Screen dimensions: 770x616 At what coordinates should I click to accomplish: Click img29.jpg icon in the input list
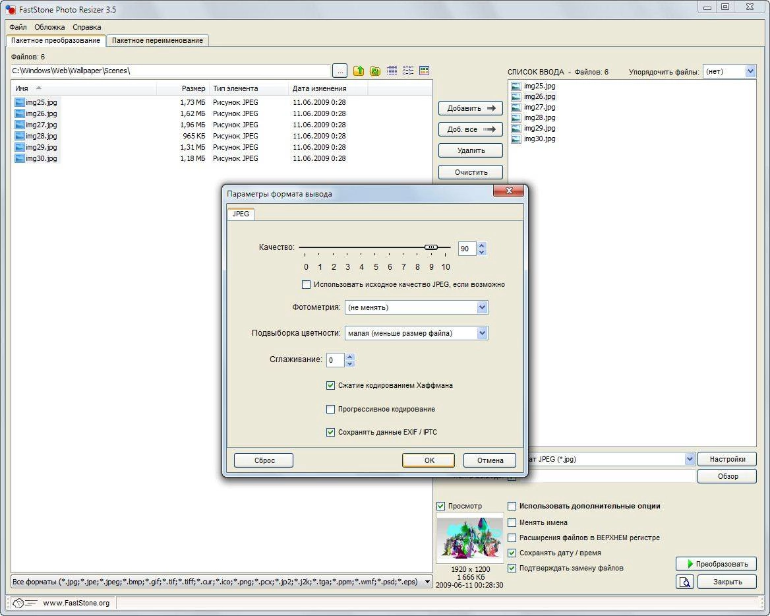pyautogui.click(x=516, y=128)
